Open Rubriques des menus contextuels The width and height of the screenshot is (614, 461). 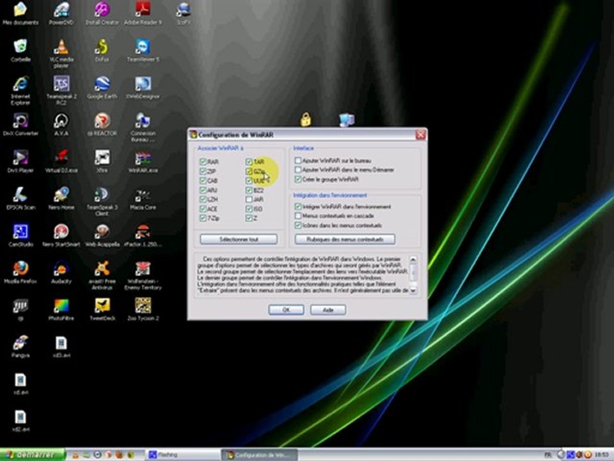click(x=345, y=239)
